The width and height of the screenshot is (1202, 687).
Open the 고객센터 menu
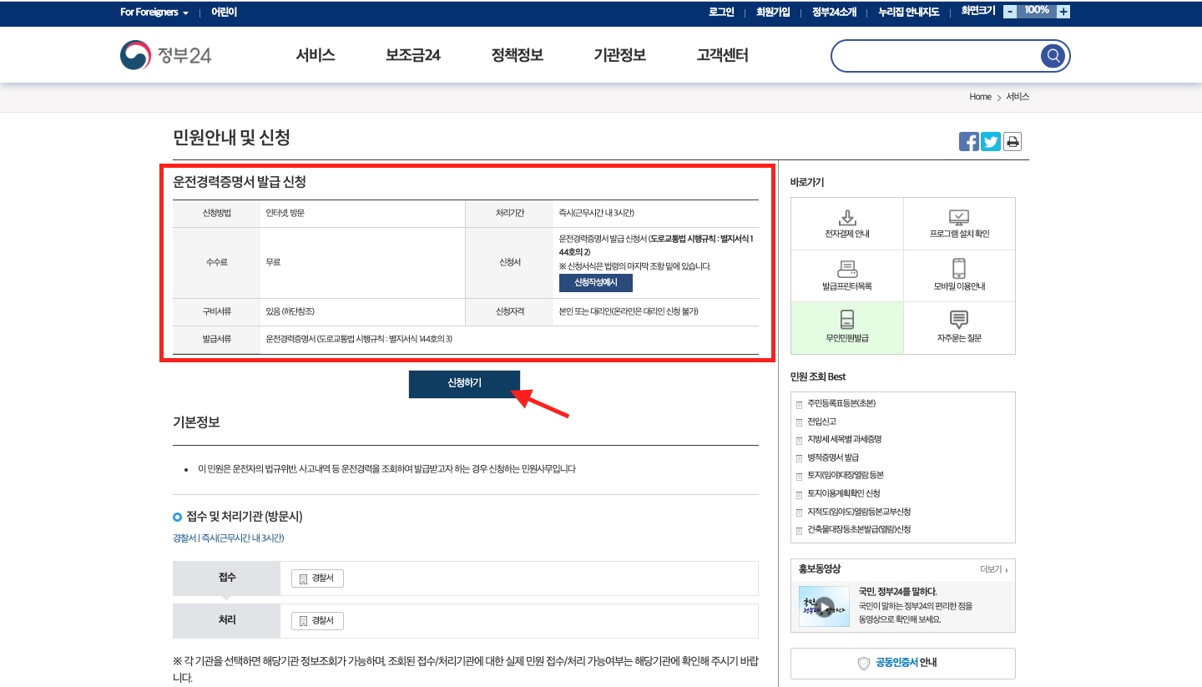[x=720, y=54]
